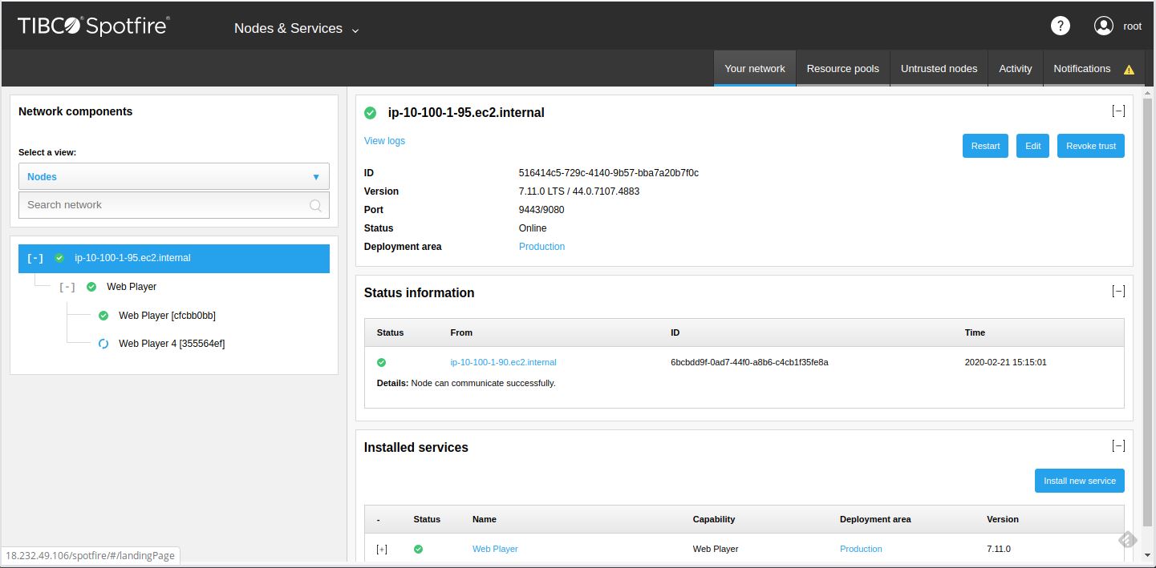
Task: Click the version text 7.11.0 LTS
Action: [x=579, y=191]
